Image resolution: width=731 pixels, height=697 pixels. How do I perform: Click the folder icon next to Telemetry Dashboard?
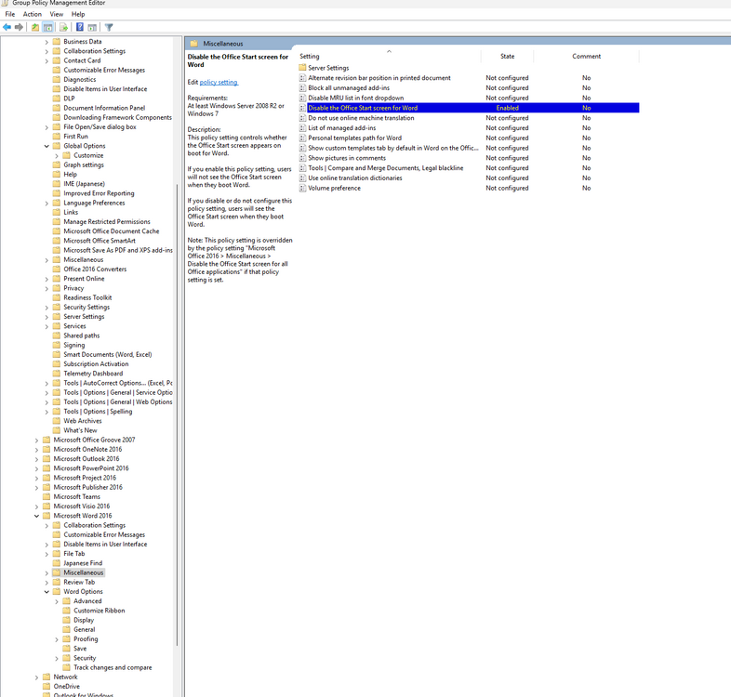pyautogui.click(x=57, y=374)
